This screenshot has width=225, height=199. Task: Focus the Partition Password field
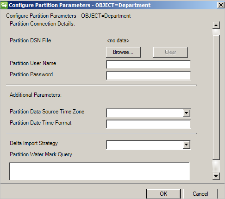click(x=149, y=76)
